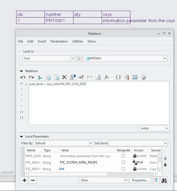
Task: Paste text into relations editor
Action: (x=56, y=77)
